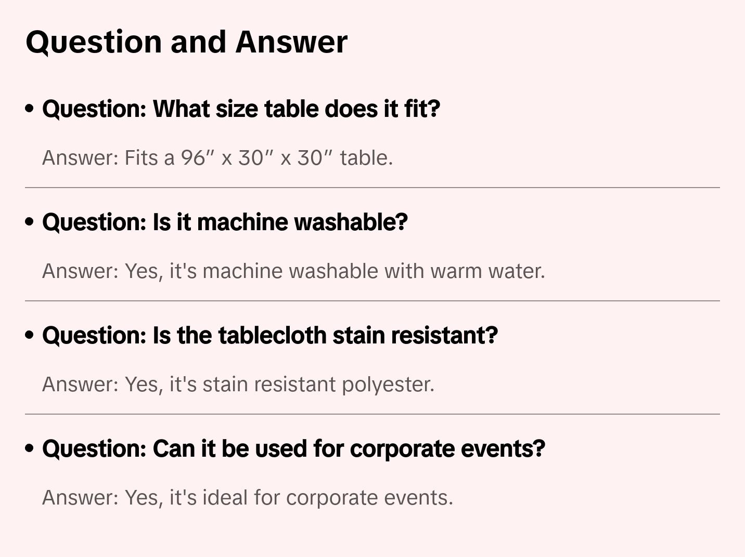Click the bullet beside the machine washable question

[x=30, y=222]
